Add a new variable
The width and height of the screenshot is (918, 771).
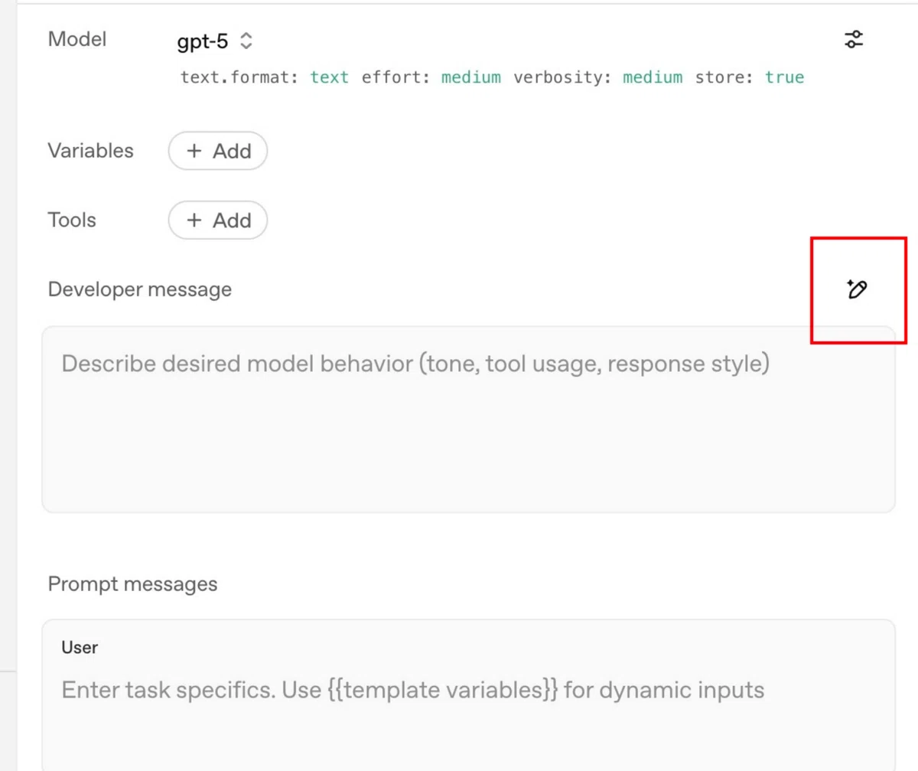(x=218, y=151)
